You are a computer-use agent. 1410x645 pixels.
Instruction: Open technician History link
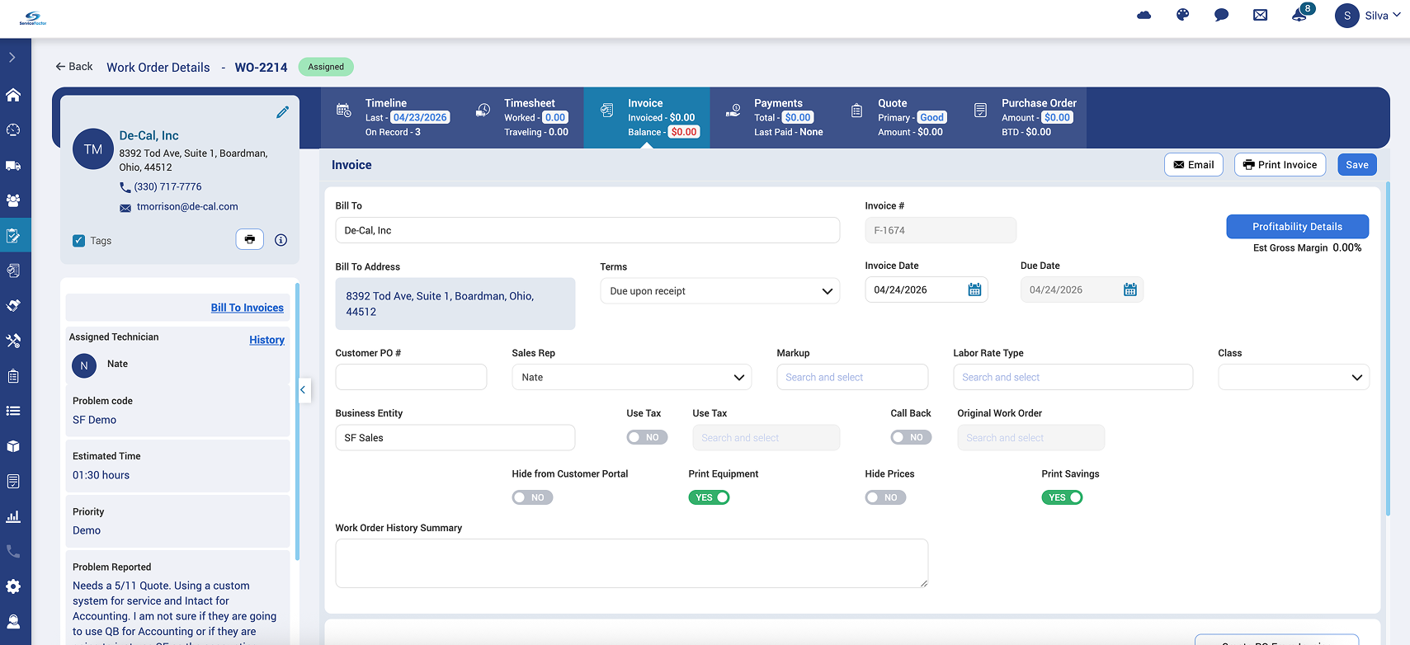[266, 340]
